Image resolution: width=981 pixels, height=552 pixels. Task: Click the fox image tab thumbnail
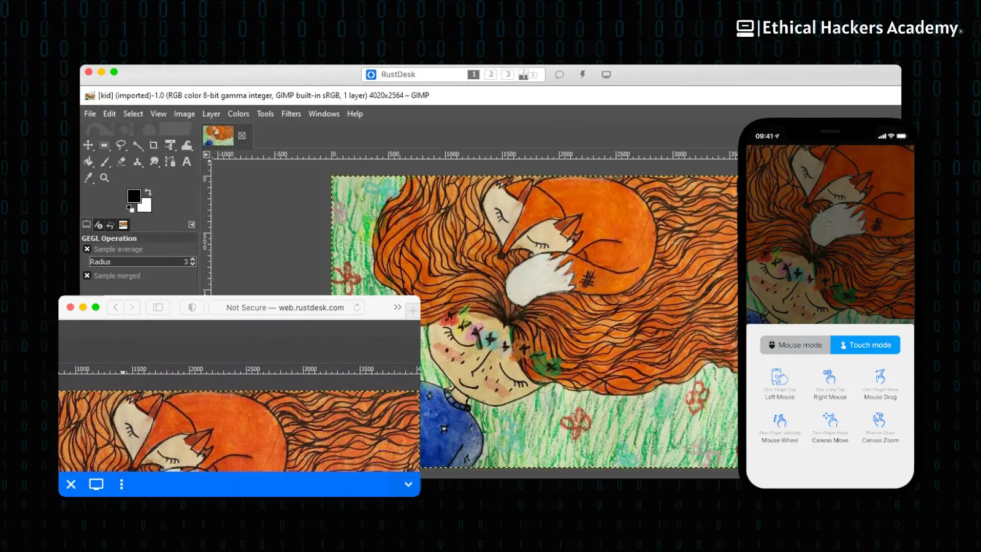pyautogui.click(x=218, y=136)
